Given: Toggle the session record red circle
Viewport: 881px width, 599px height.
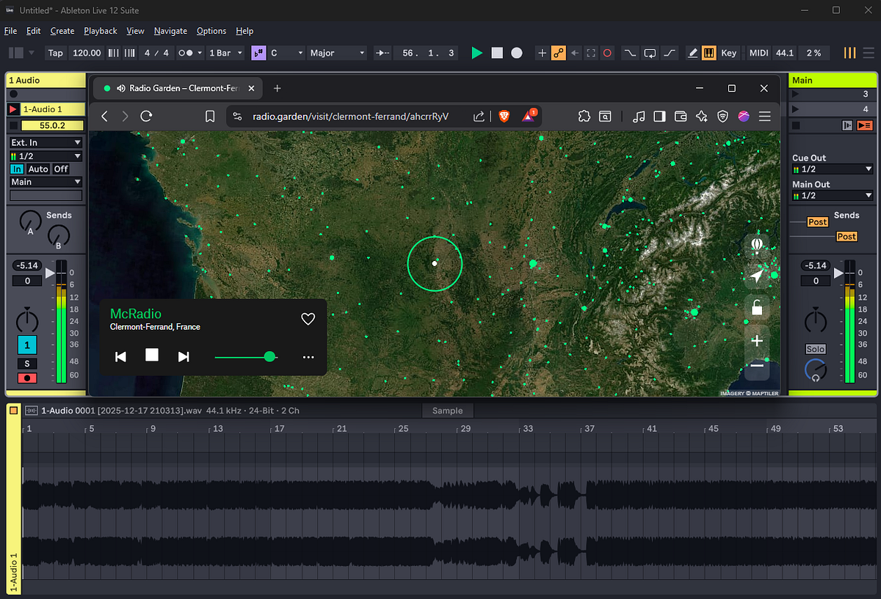Looking at the screenshot, I should pos(607,53).
